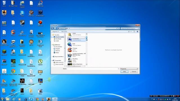Collapse the Bibliotecas tree group
Viewport: 180px width, 101px height.
pos(52,45)
